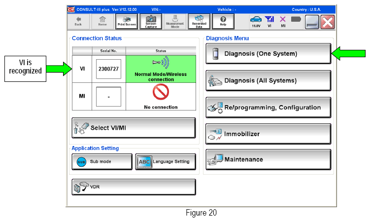The image size is (370, 222).
Task: Minimize the CONSULT-III plus window
Action: 312,22
